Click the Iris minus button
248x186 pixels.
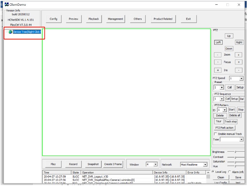click(x=238, y=70)
